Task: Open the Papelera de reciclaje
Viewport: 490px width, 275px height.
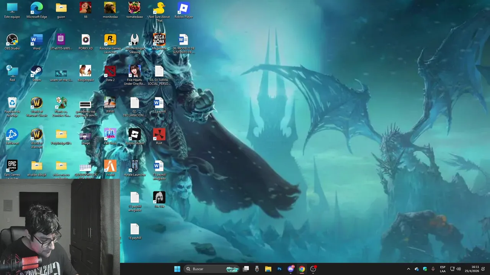Action: (x=12, y=107)
